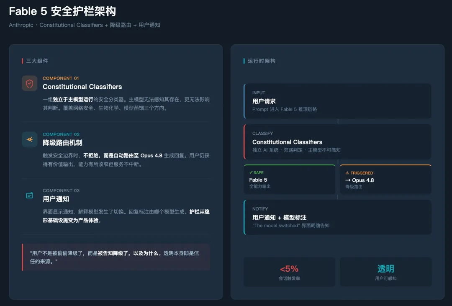The image size is (452, 306).
Task: Click the 用户可感知 caption
Action: tap(386, 278)
